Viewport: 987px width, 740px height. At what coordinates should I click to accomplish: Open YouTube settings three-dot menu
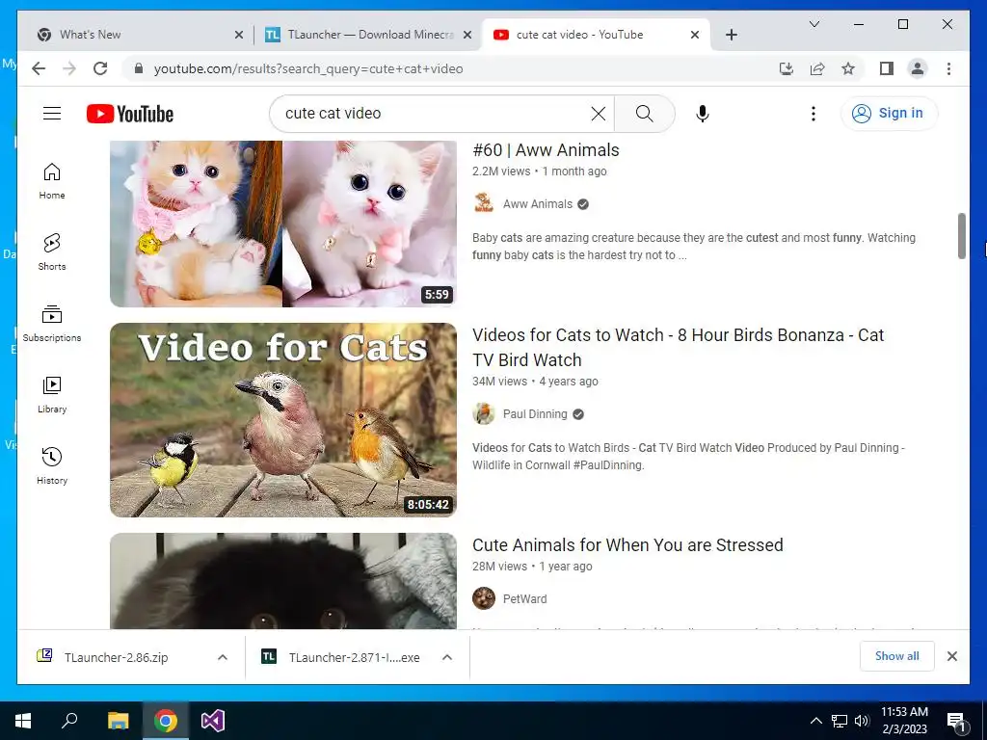point(814,114)
